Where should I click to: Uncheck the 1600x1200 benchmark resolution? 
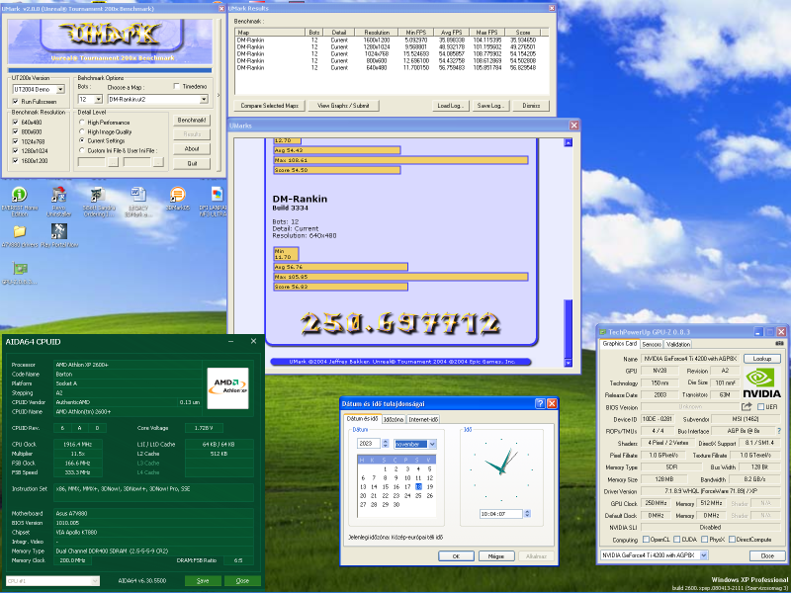coord(15,161)
